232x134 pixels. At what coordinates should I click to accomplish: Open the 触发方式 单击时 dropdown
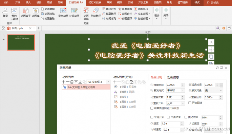point(175,91)
